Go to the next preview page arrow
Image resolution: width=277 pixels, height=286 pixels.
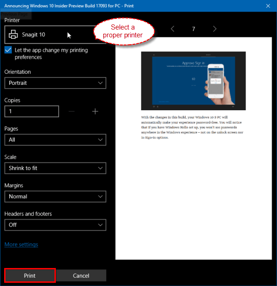click(x=215, y=29)
